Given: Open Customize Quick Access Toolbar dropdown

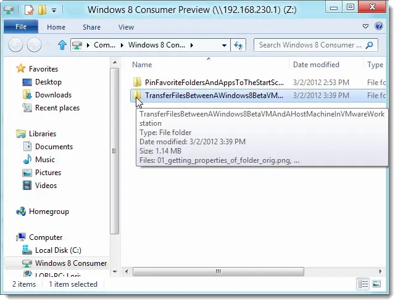Looking at the screenshot, I should 54,10.
